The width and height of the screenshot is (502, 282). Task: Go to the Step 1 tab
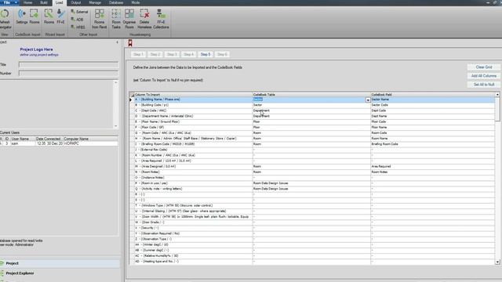[x=138, y=54]
